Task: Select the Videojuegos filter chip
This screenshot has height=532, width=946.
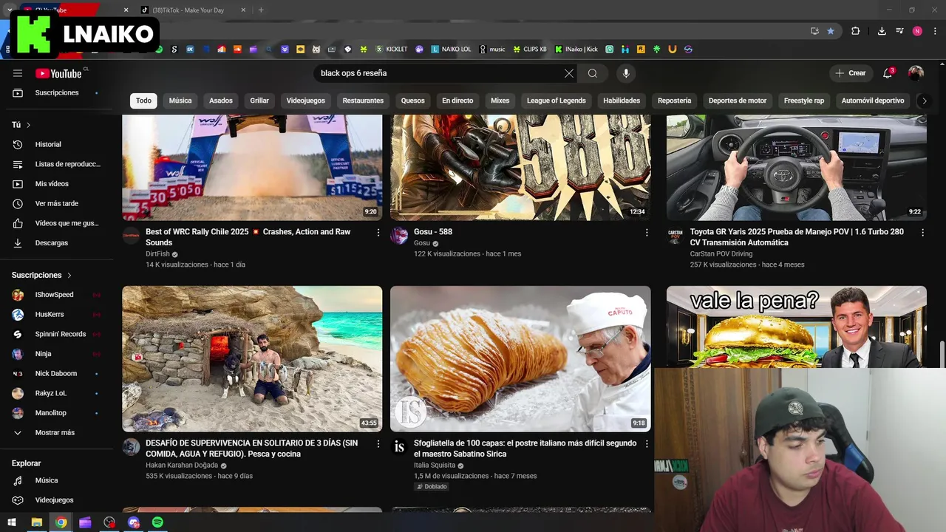Action: click(306, 100)
